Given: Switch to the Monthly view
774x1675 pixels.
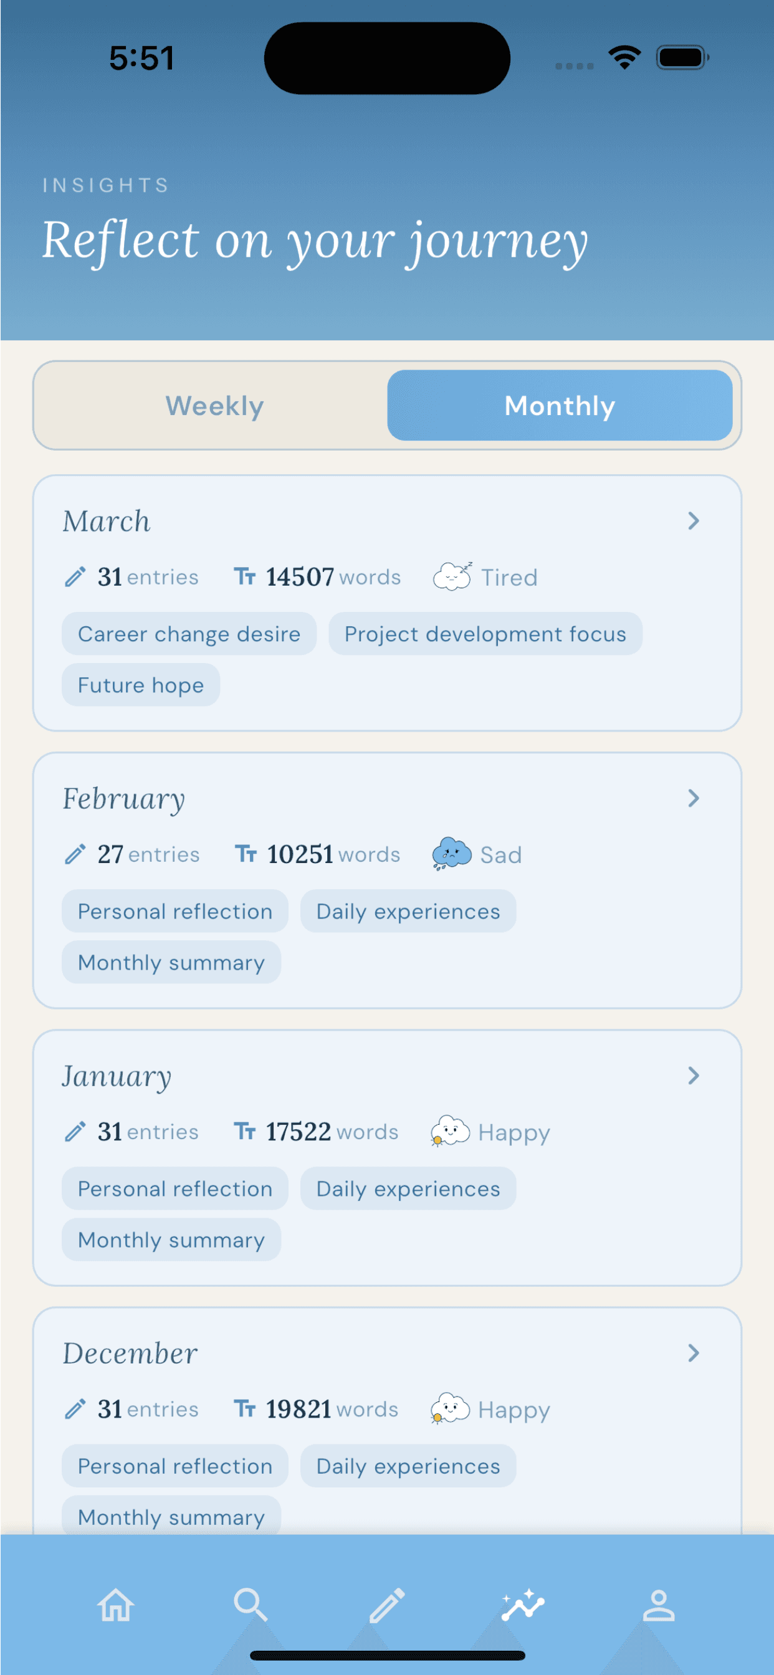Looking at the screenshot, I should (560, 406).
